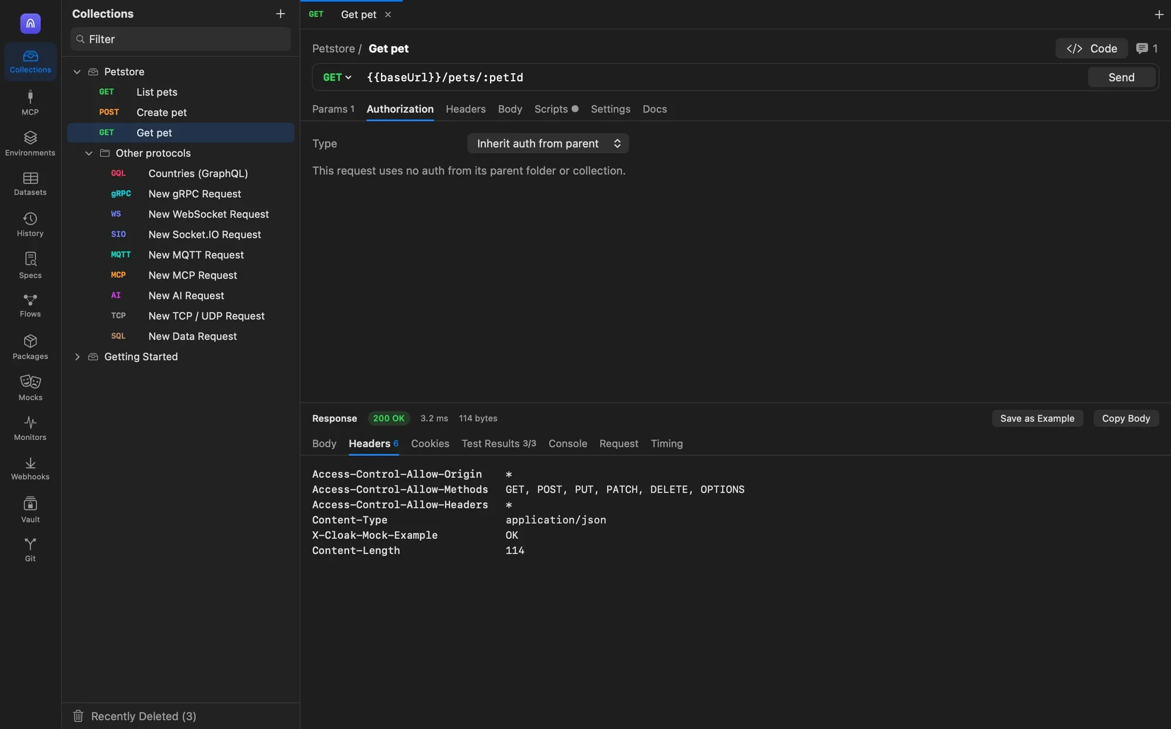Open Recently Deleted (3)
The image size is (1171, 729).
tap(135, 716)
